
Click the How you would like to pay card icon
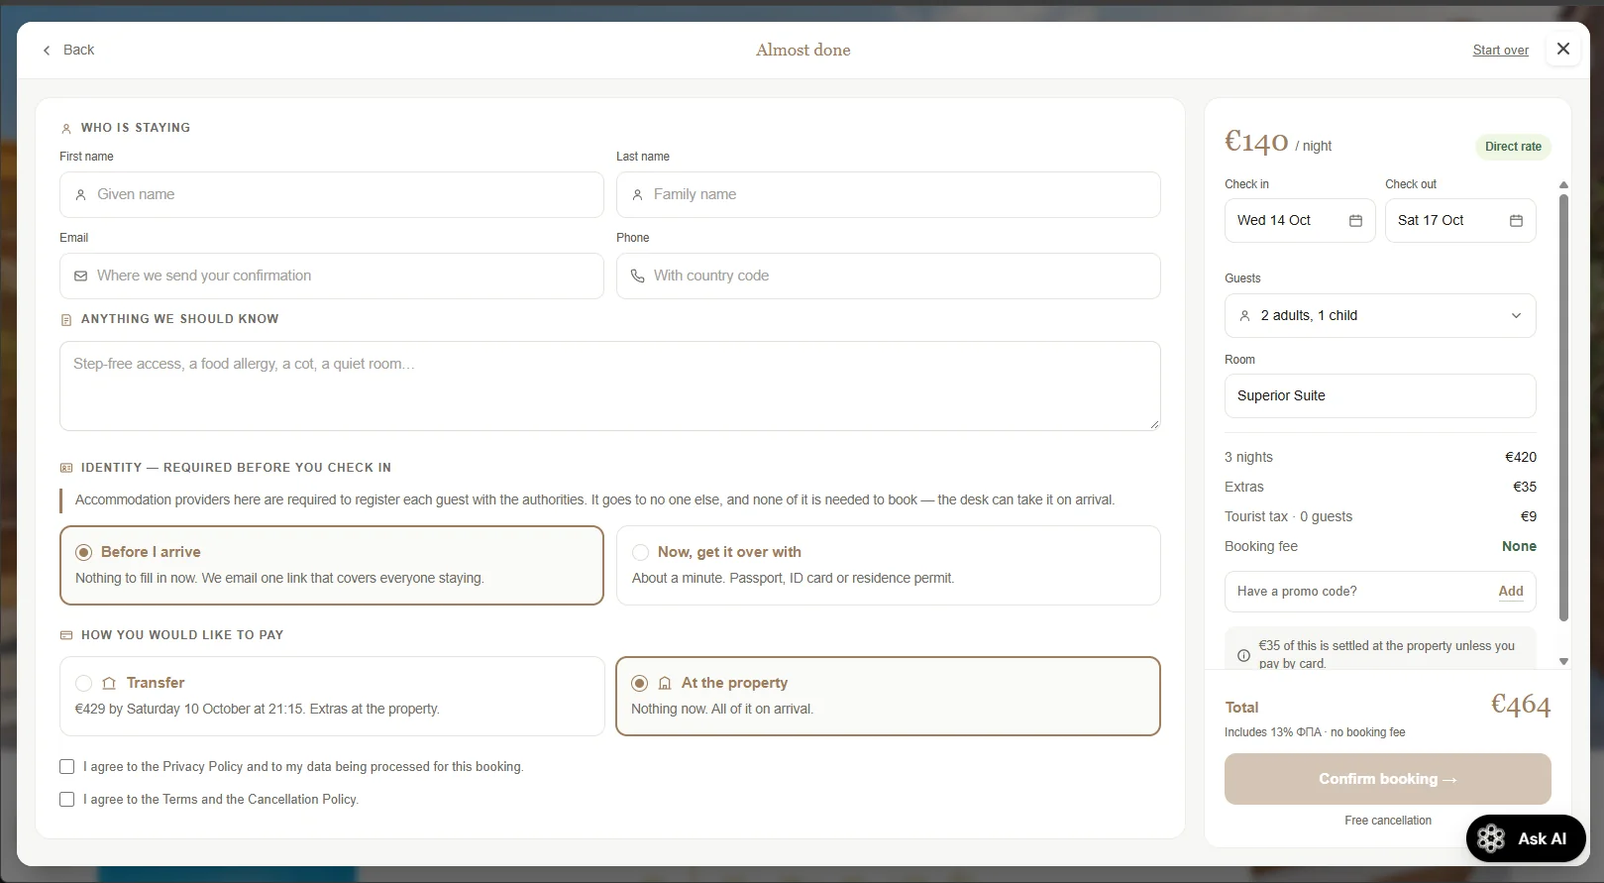pyautogui.click(x=66, y=635)
